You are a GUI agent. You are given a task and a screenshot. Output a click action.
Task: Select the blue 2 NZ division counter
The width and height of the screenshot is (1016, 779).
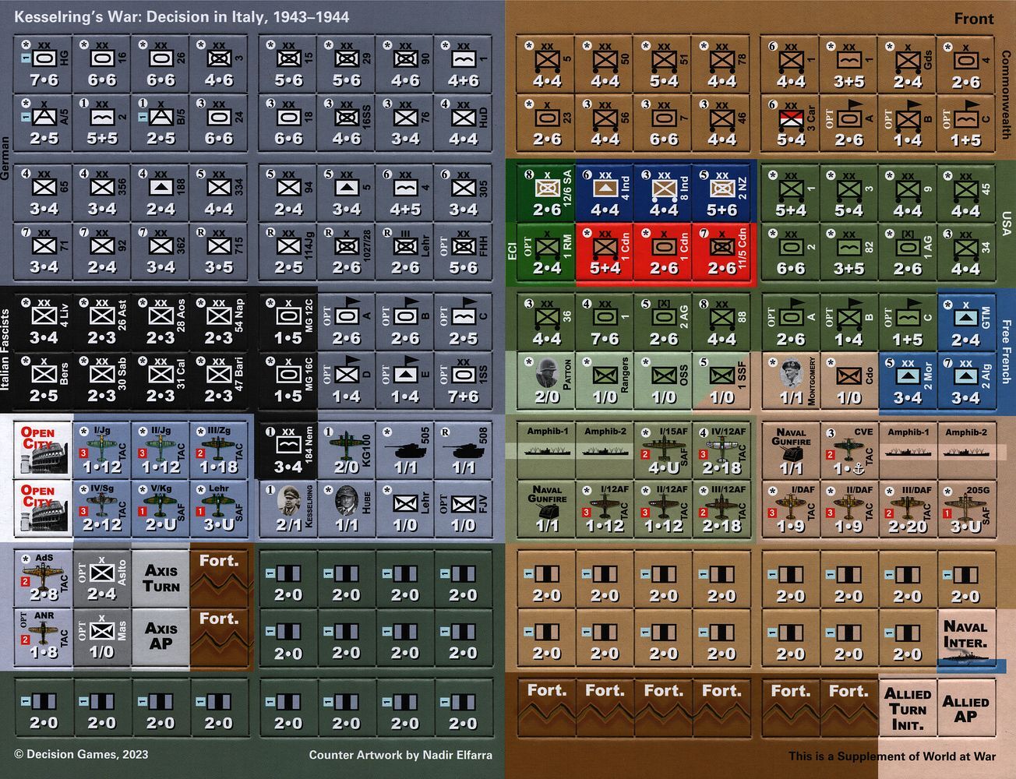pos(721,191)
